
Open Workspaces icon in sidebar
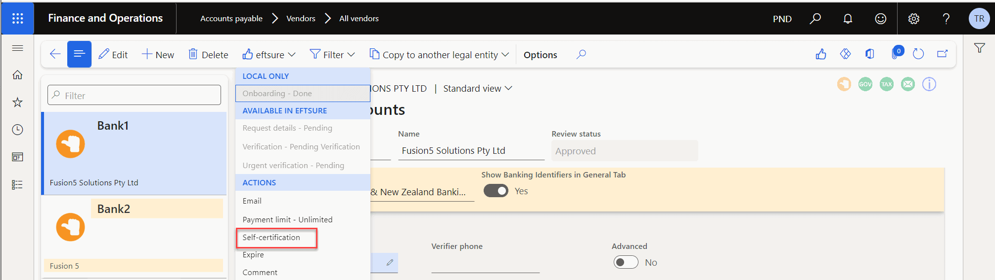(x=17, y=157)
